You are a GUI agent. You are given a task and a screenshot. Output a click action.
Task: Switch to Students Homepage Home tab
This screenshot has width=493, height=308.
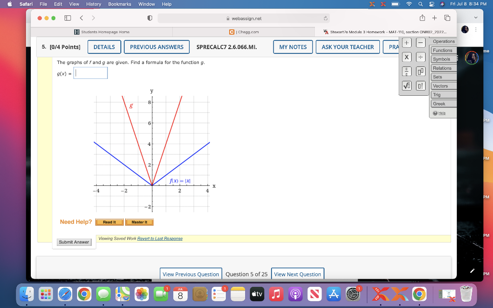click(102, 32)
